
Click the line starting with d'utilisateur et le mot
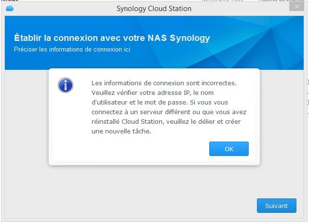click(160, 103)
